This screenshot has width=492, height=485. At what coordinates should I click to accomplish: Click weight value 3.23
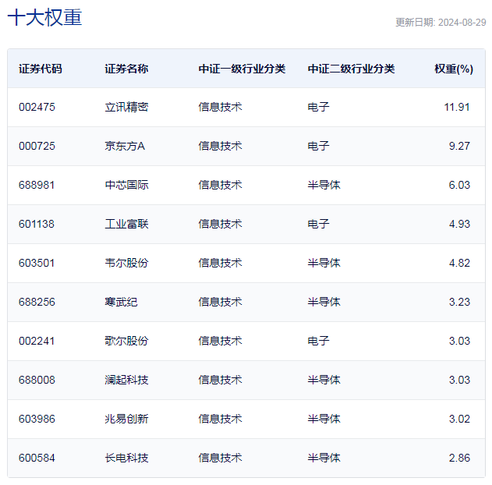click(x=459, y=302)
